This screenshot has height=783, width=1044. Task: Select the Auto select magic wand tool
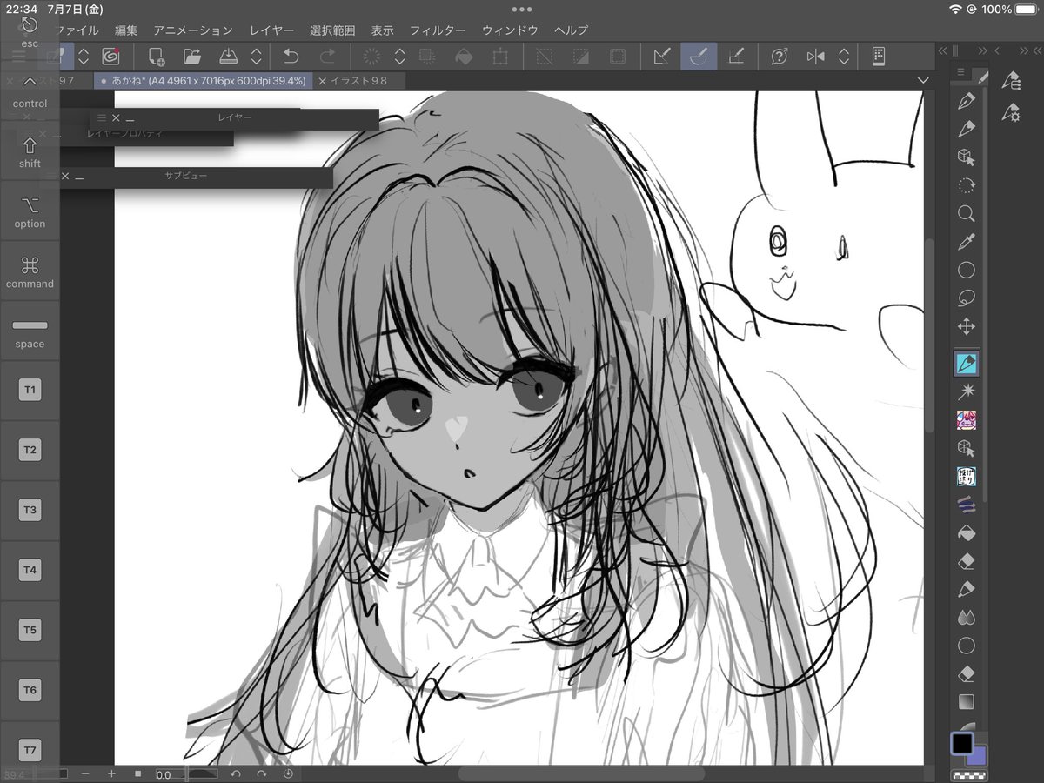coord(966,392)
